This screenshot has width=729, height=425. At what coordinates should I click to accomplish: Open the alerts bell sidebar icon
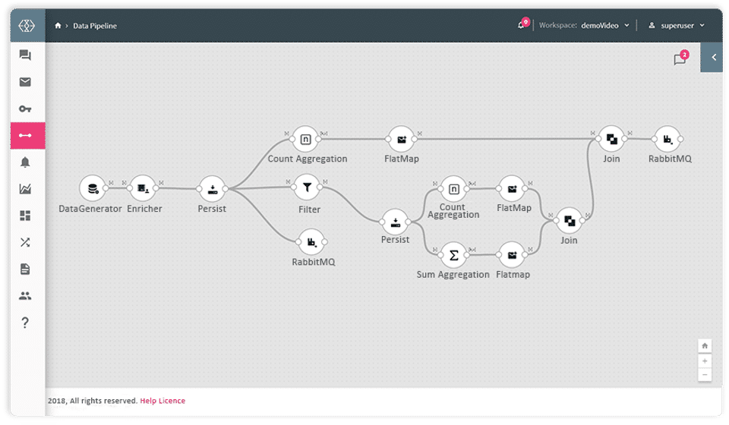(25, 162)
